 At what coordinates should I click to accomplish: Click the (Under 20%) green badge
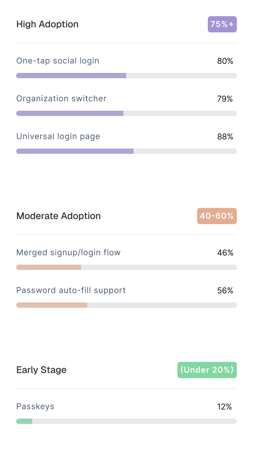207,370
